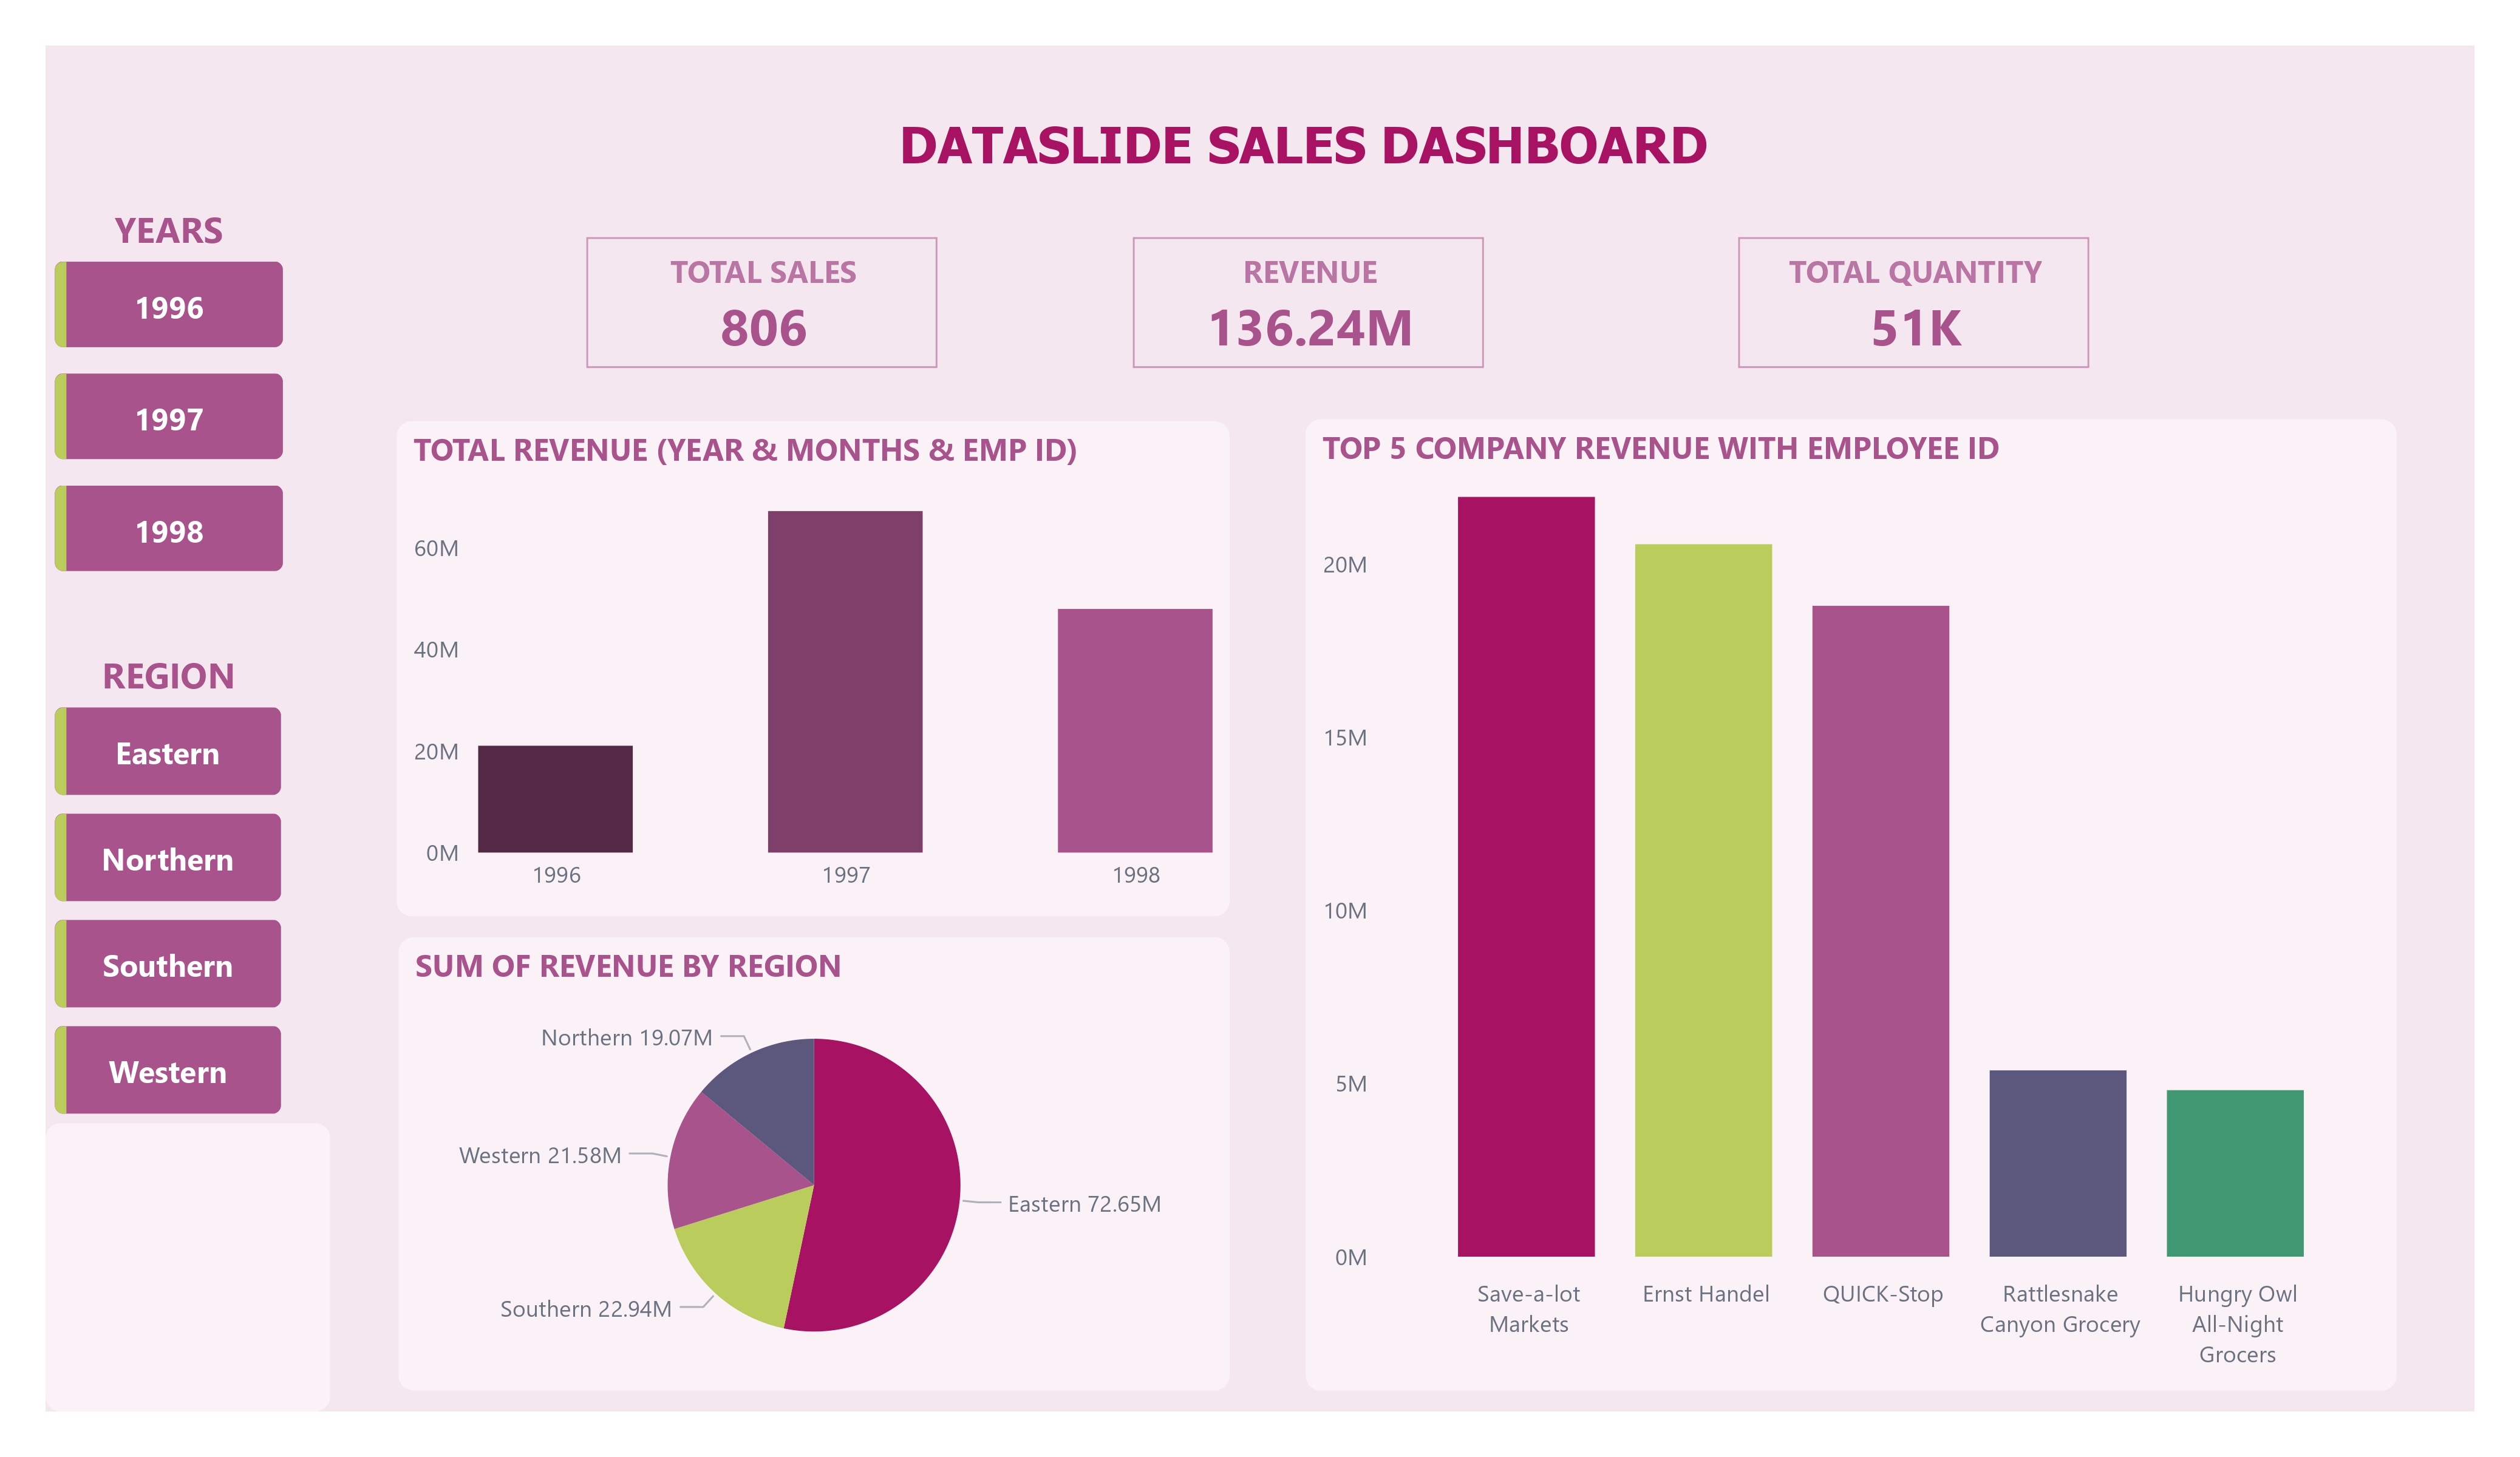The image size is (2520, 1457).
Task: Select the Total Quantity 51K card
Action: click(1914, 303)
